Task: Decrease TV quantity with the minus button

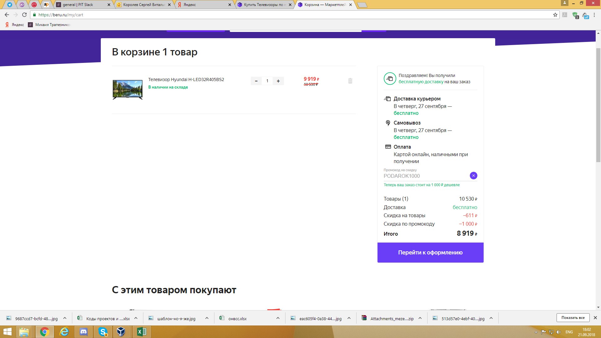Action: [256, 81]
